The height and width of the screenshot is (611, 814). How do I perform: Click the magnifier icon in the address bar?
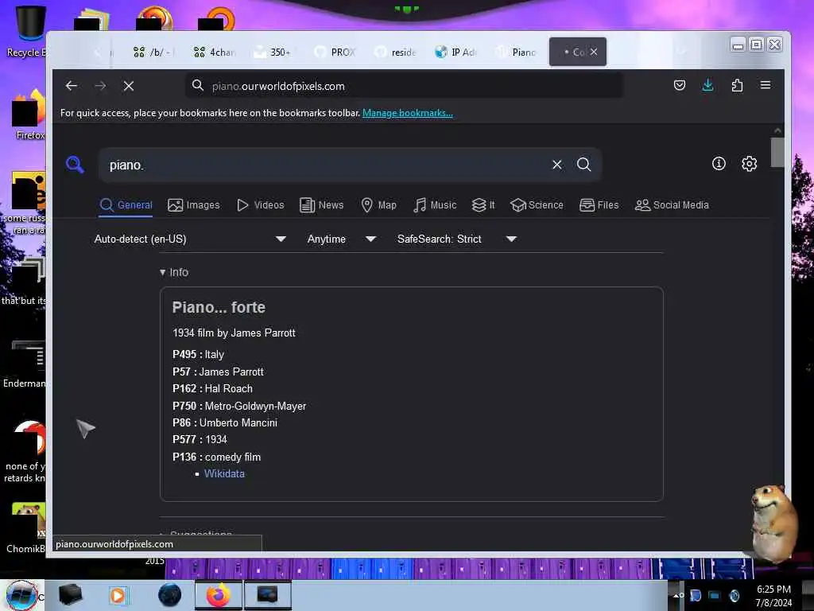pyautogui.click(x=198, y=85)
